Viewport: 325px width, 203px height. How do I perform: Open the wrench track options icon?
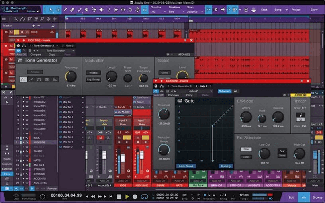tap(16, 19)
